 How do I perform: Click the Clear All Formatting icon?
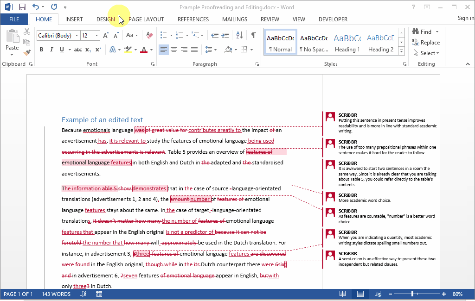149,35
